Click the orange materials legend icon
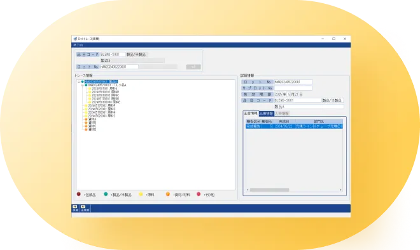This screenshot has height=250, width=420. coord(167,194)
